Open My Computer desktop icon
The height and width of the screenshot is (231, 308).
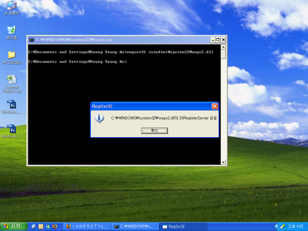click(12, 8)
